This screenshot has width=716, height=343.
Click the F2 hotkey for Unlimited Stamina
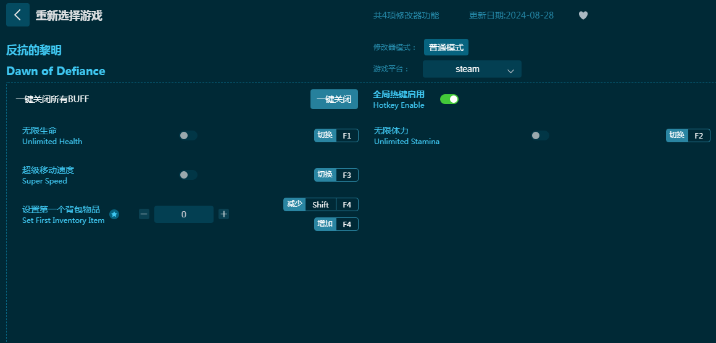[698, 135]
